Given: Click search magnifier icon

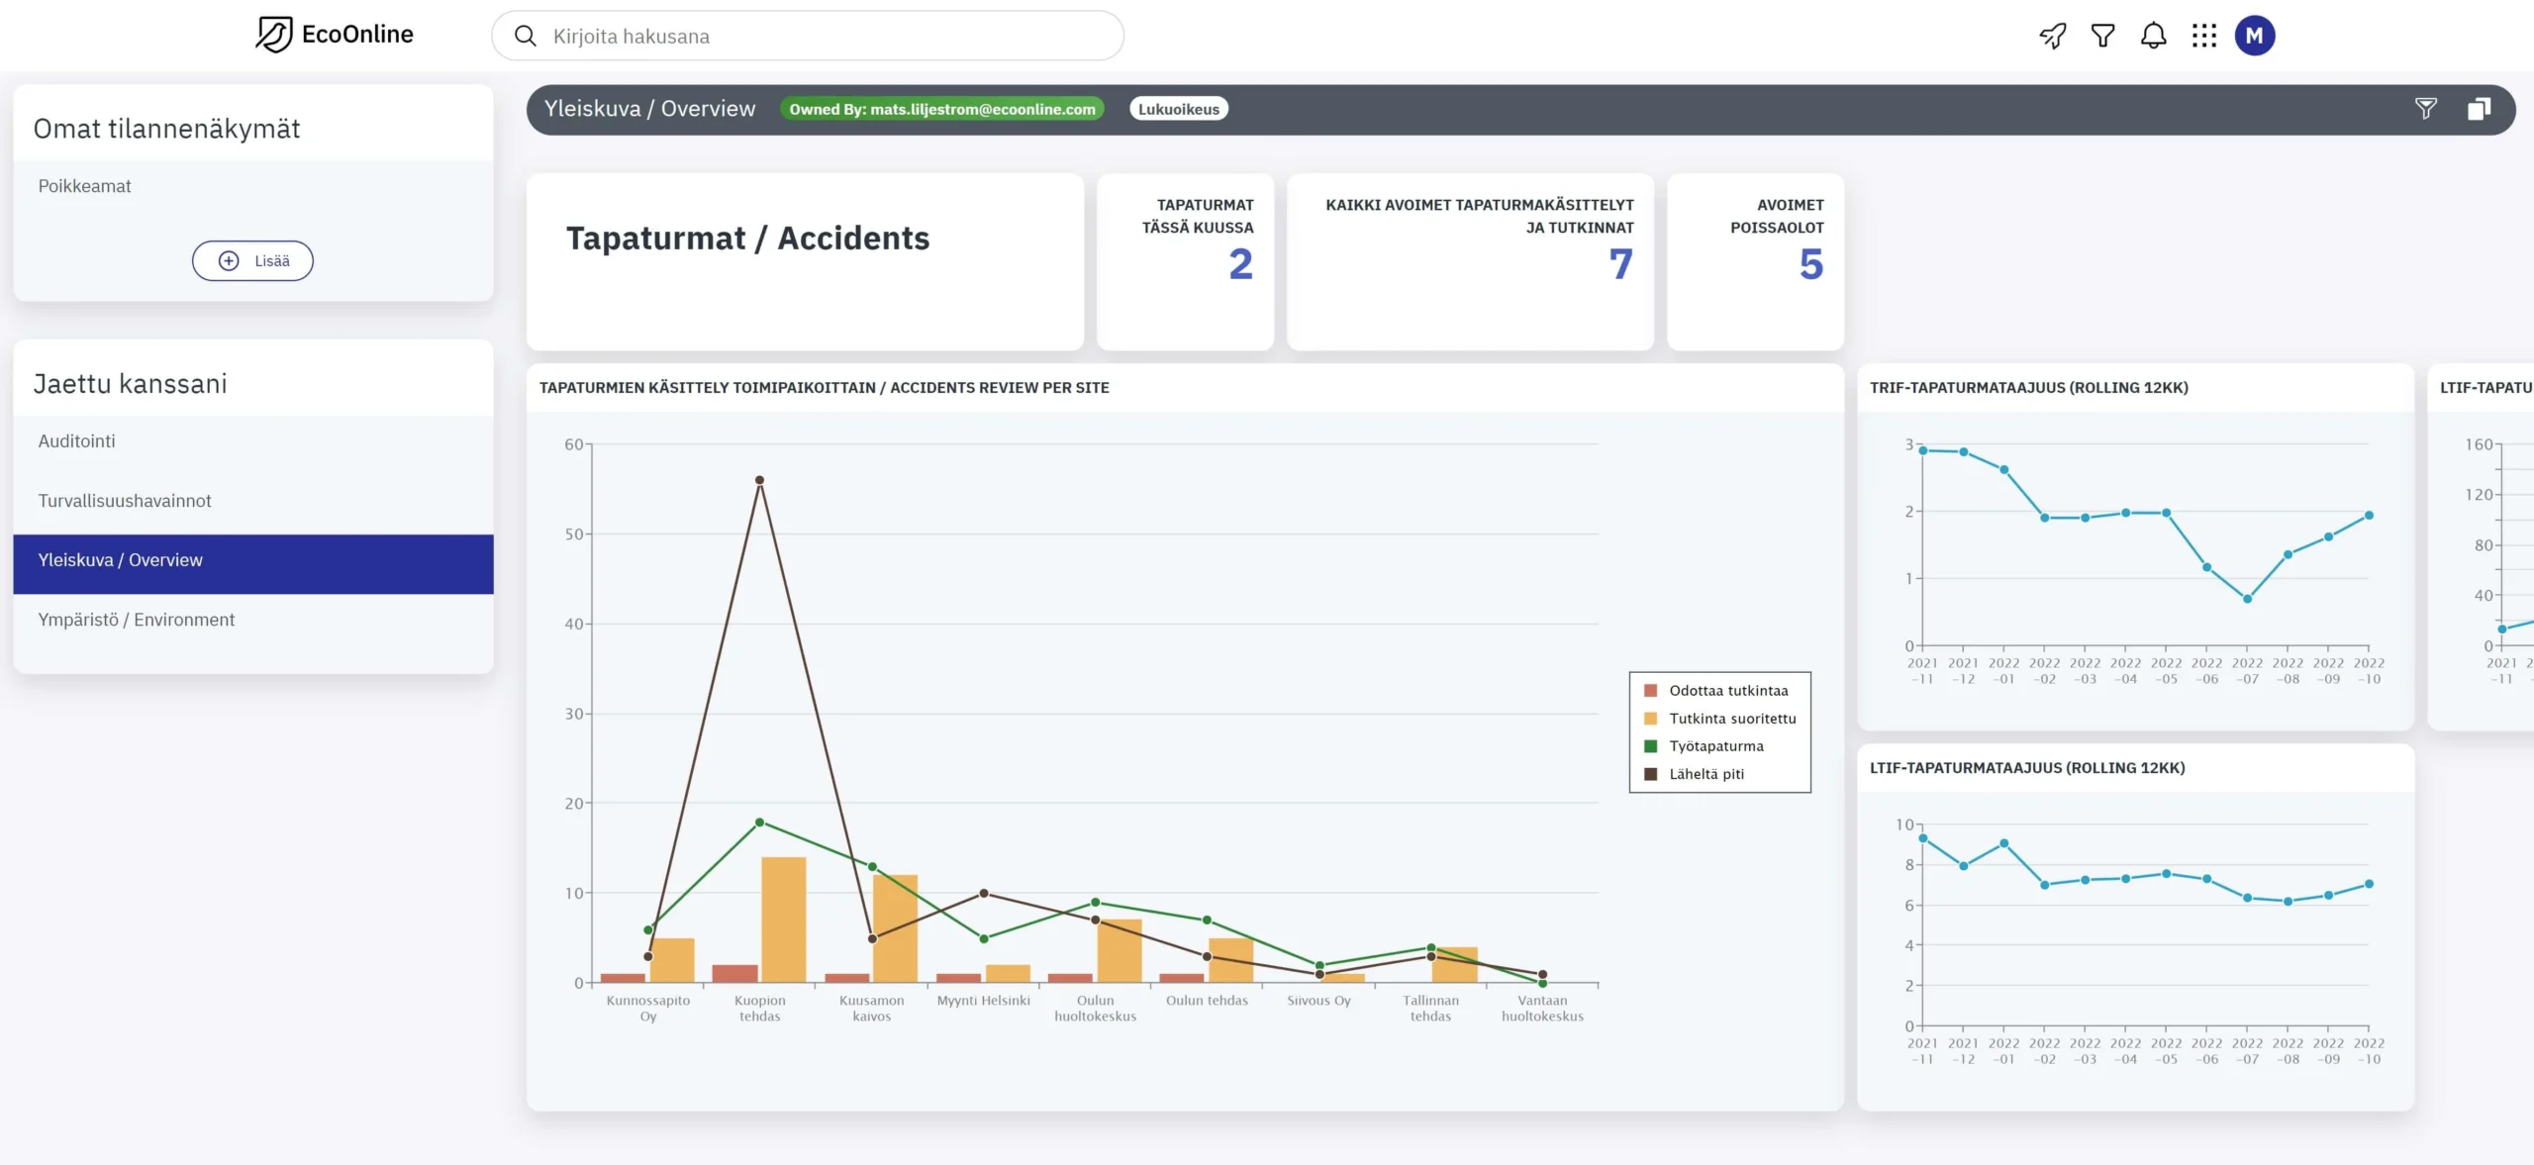Looking at the screenshot, I should pos(526,37).
